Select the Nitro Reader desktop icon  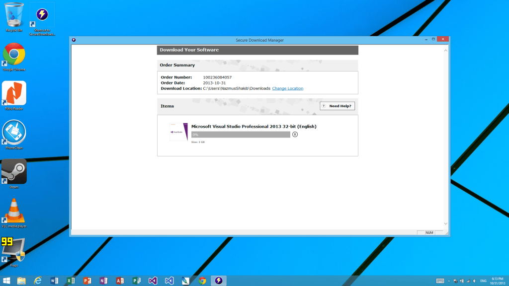pyautogui.click(x=14, y=96)
